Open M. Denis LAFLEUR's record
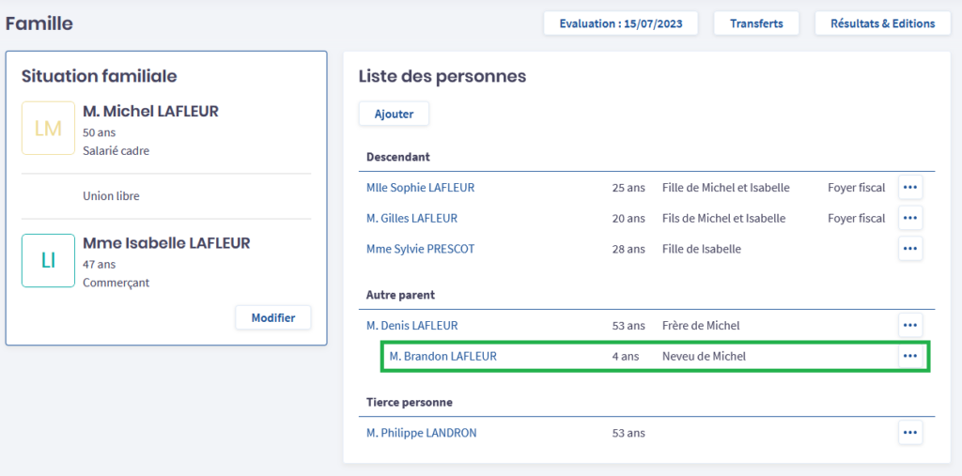Screen dimensions: 962x476 pyautogui.click(x=411, y=326)
